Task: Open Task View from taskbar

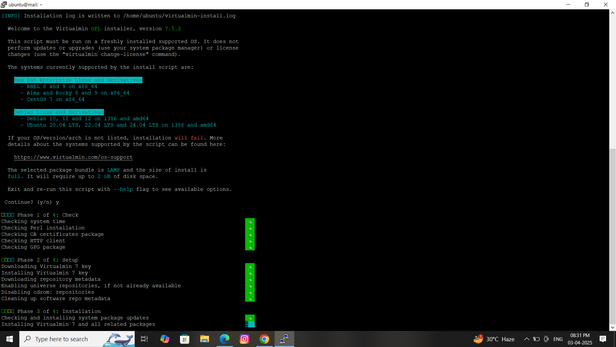Action: [x=144, y=339]
